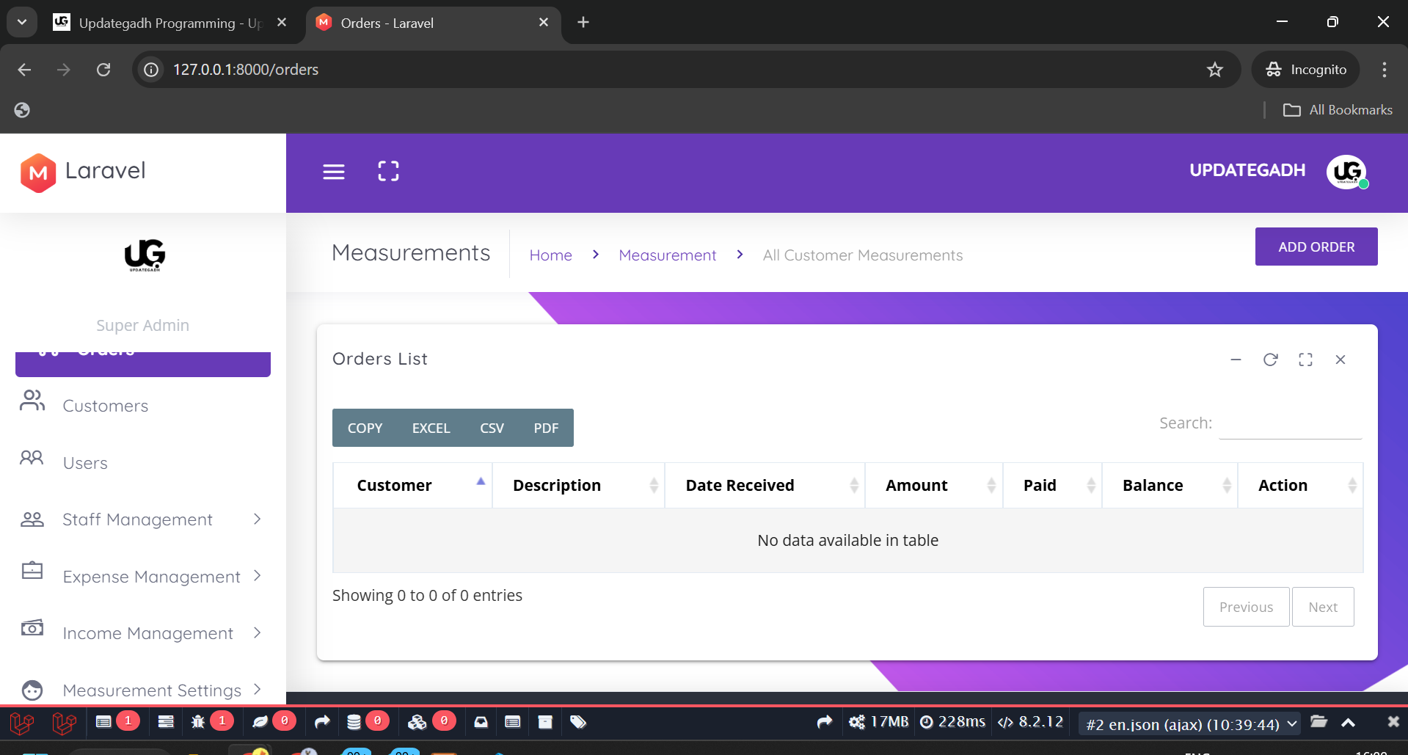Sort table by Description column

(x=579, y=485)
